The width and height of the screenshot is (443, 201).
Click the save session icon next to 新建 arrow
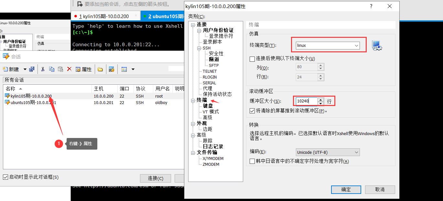(x=32, y=69)
